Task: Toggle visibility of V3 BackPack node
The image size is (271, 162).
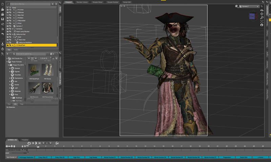Action: [x=7, y=45]
